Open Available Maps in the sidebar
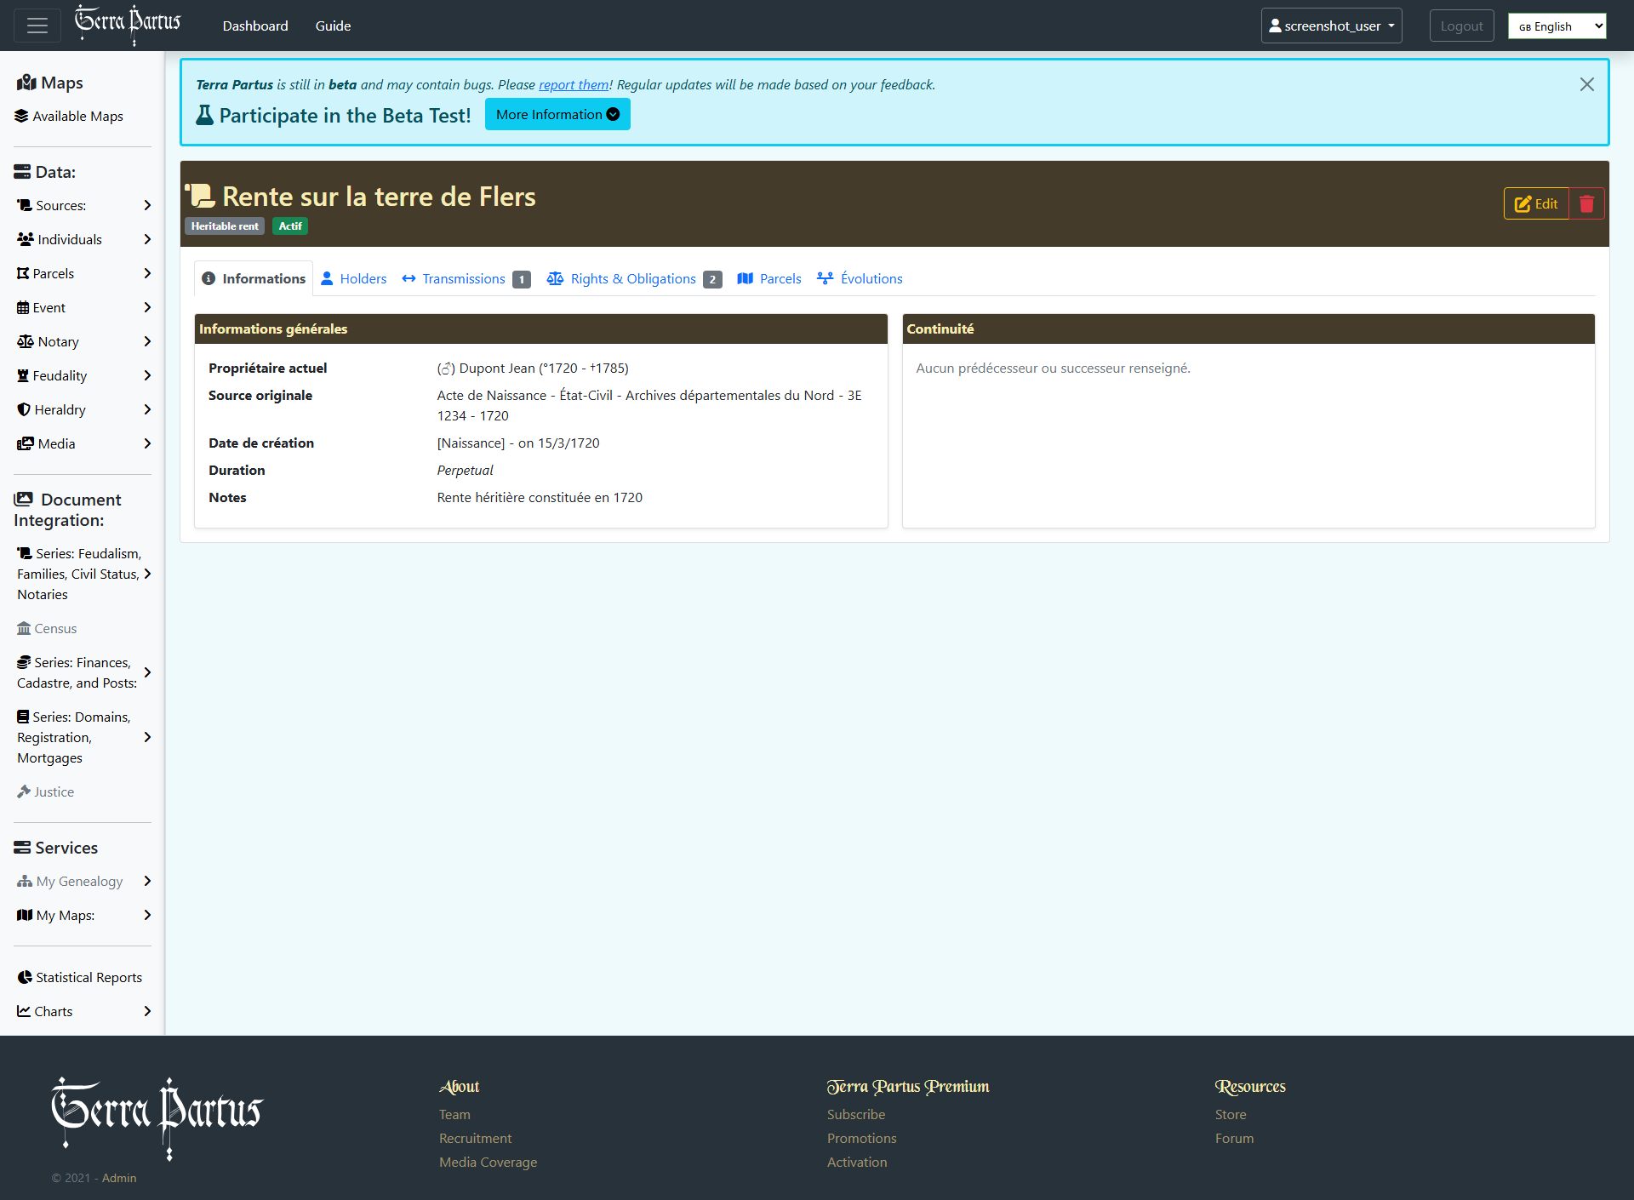The height and width of the screenshot is (1200, 1634). (x=77, y=116)
